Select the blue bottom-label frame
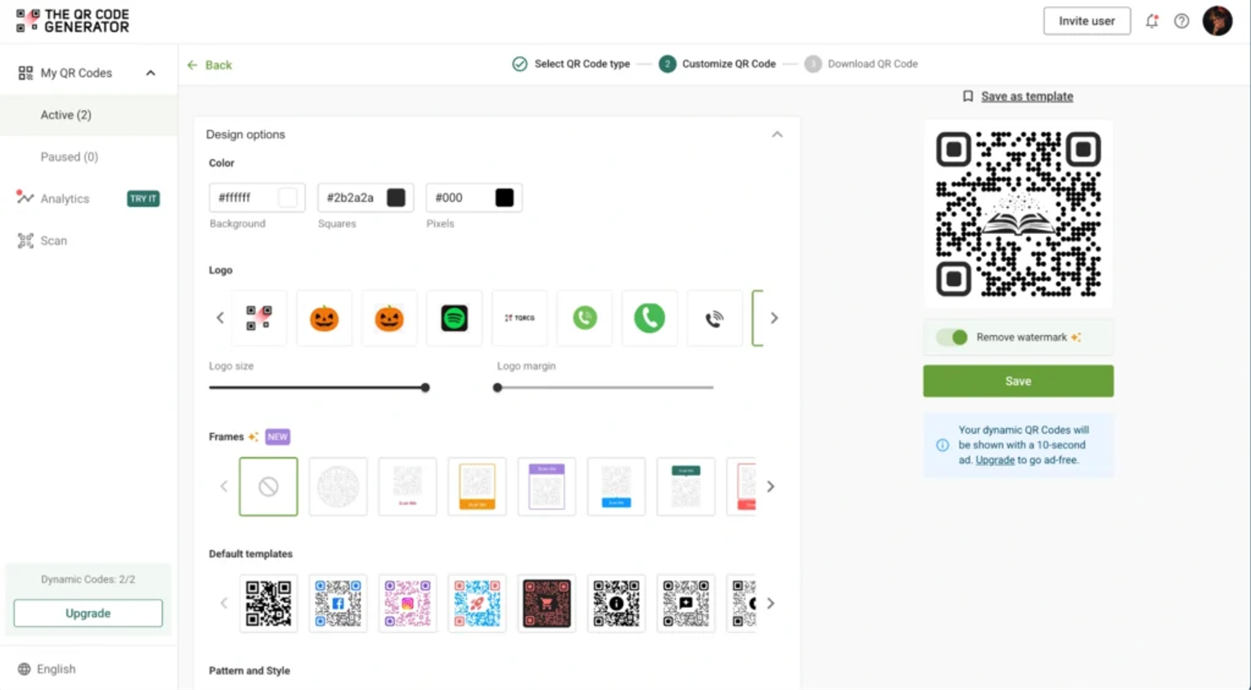 pyautogui.click(x=616, y=487)
